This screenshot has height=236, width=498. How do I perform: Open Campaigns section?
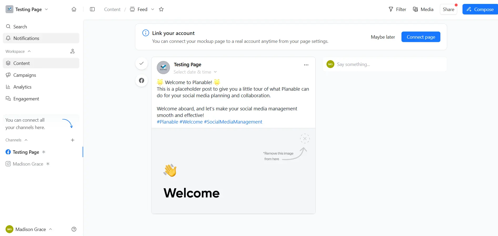tap(41, 75)
